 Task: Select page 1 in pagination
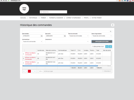(x=29, y=71)
